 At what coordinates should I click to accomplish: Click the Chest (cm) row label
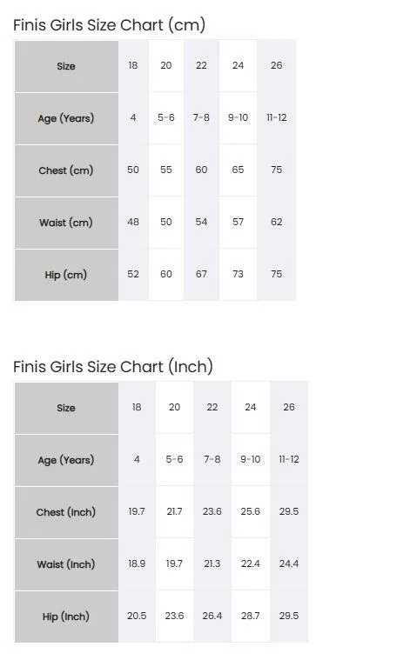66,170
